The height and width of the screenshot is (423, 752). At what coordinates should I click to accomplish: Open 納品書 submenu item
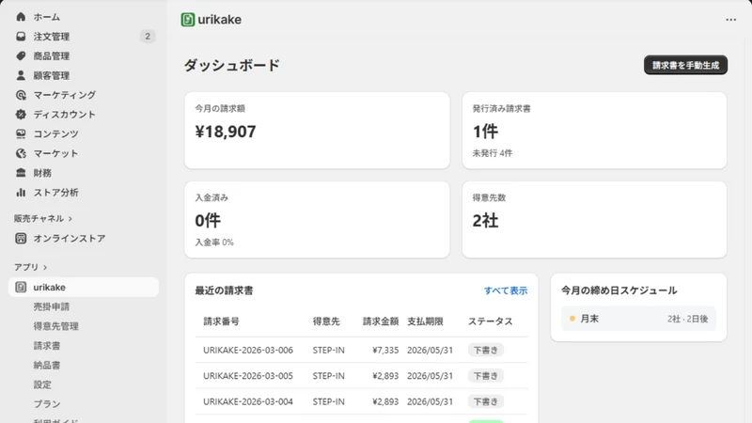pyautogui.click(x=47, y=365)
